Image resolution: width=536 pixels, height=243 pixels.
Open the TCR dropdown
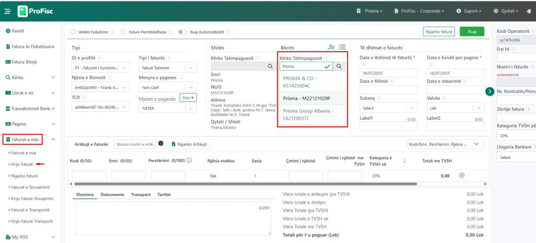(101, 107)
